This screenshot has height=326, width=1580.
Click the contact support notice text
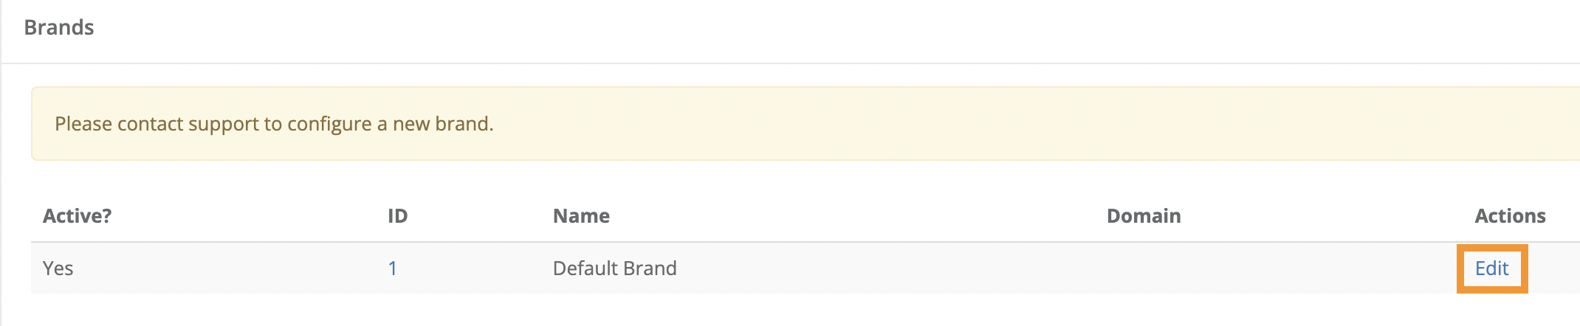[274, 124]
